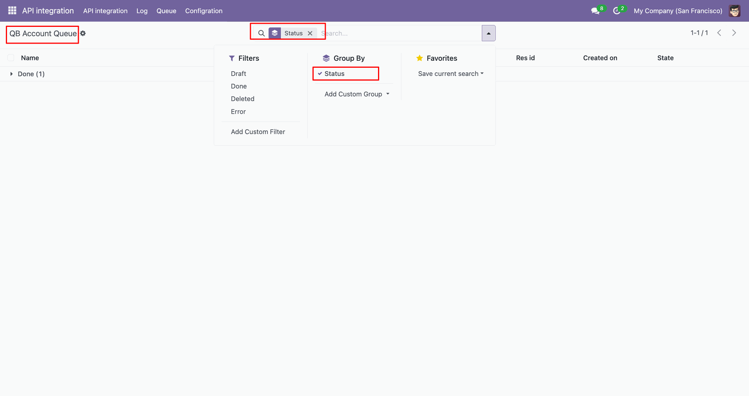Toggle the select-all checkbox in table header
Image resolution: width=749 pixels, height=396 pixels.
[11, 58]
